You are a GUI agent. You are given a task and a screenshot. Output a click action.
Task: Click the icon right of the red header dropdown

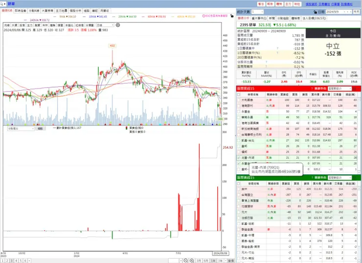pyautogui.click(x=355, y=89)
